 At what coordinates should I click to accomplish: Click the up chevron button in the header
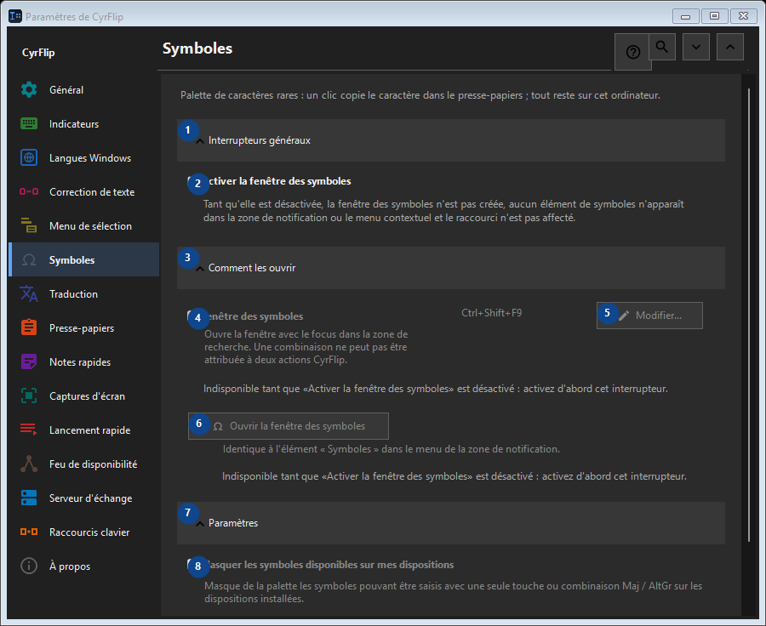pos(730,47)
